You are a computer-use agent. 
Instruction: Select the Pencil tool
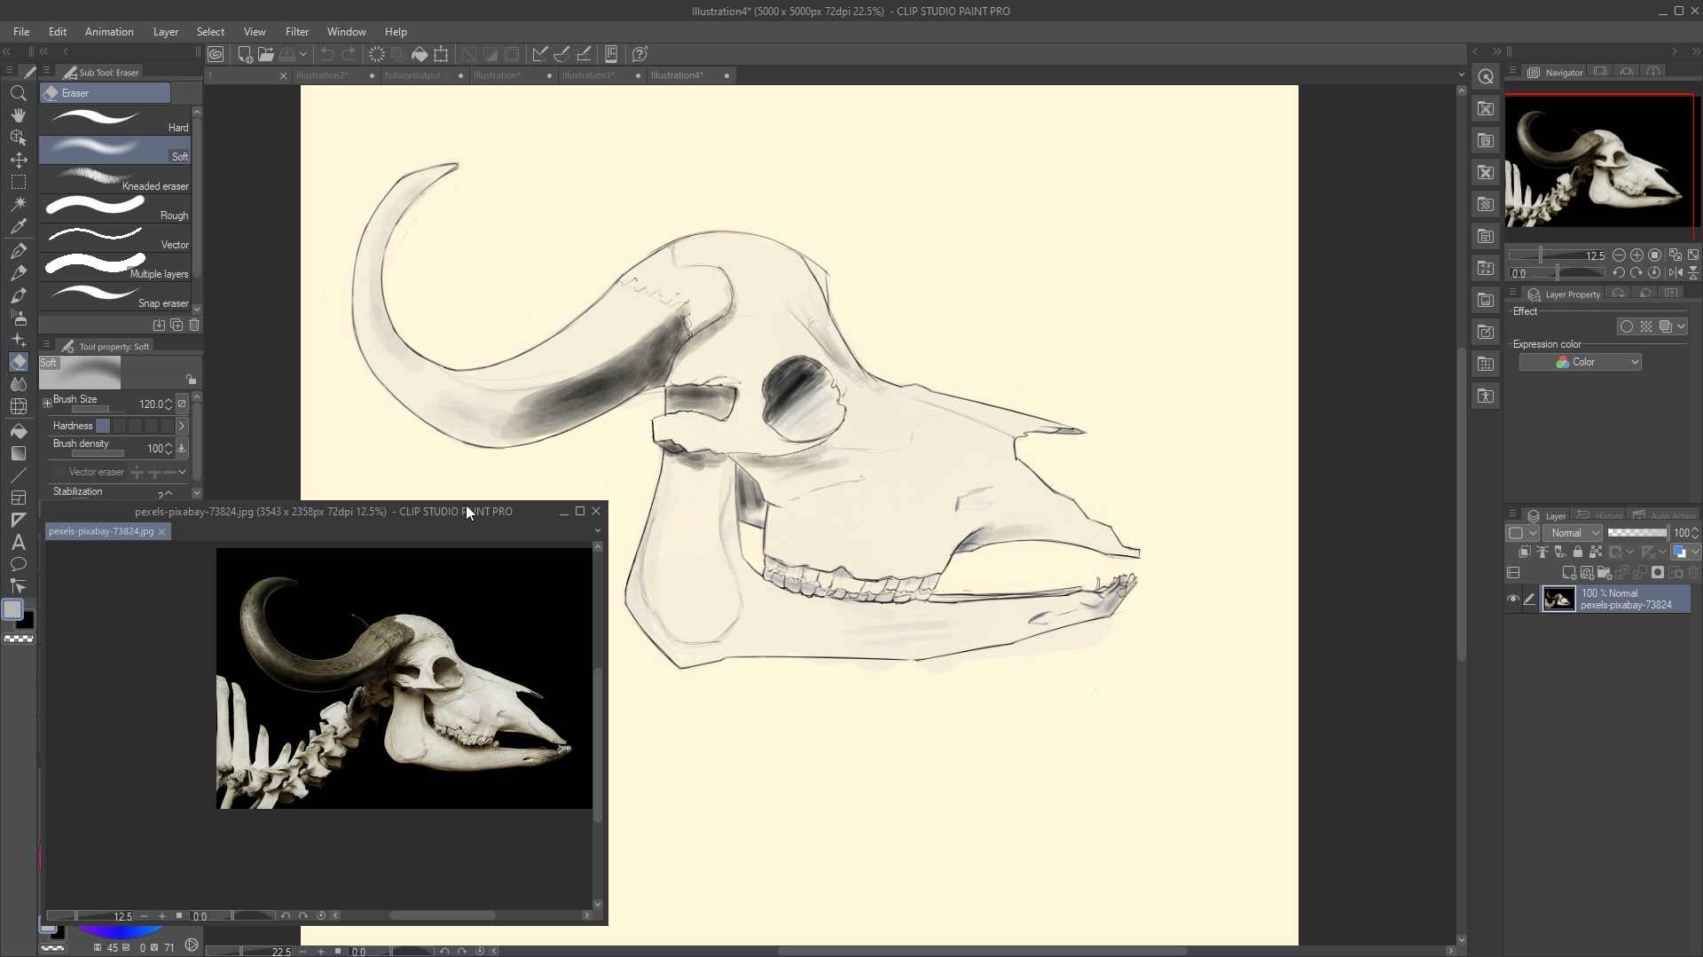(18, 273)
